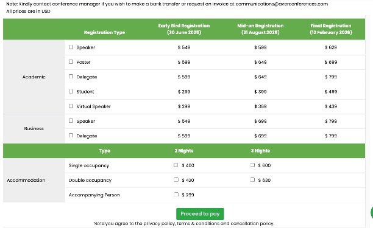Click the Early Bird Registration column header
Screen dimensions: 373x228
[x=184, y=29]
